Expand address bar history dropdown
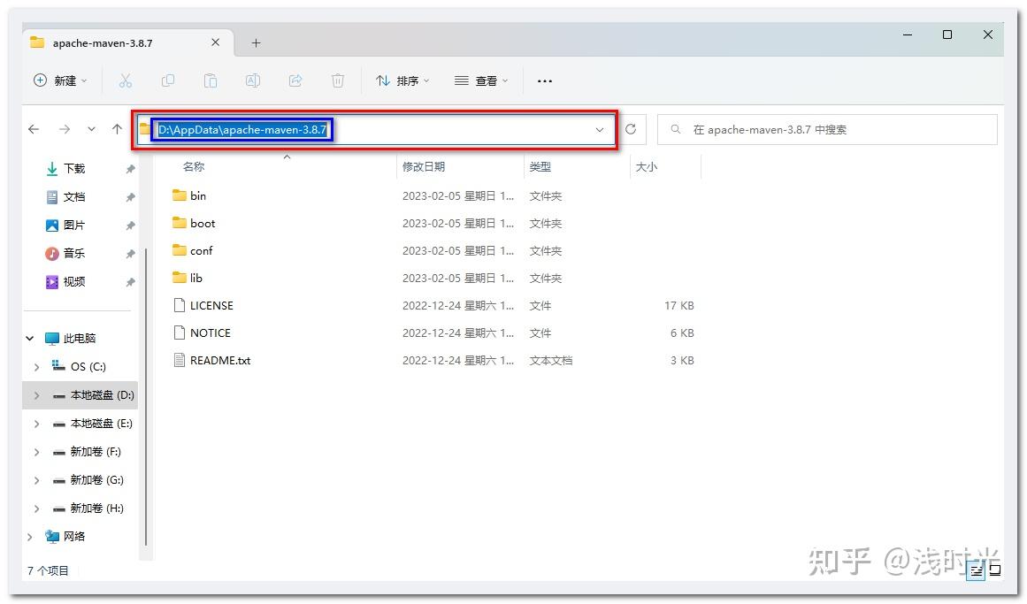The image size is (1027, 604). [599, 130]
